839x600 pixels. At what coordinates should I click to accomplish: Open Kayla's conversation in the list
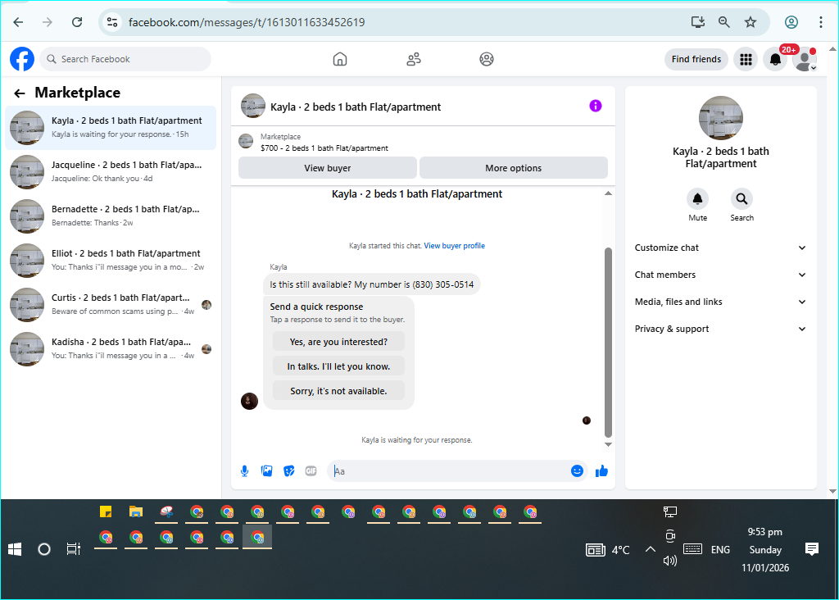[x=111, y=127]
